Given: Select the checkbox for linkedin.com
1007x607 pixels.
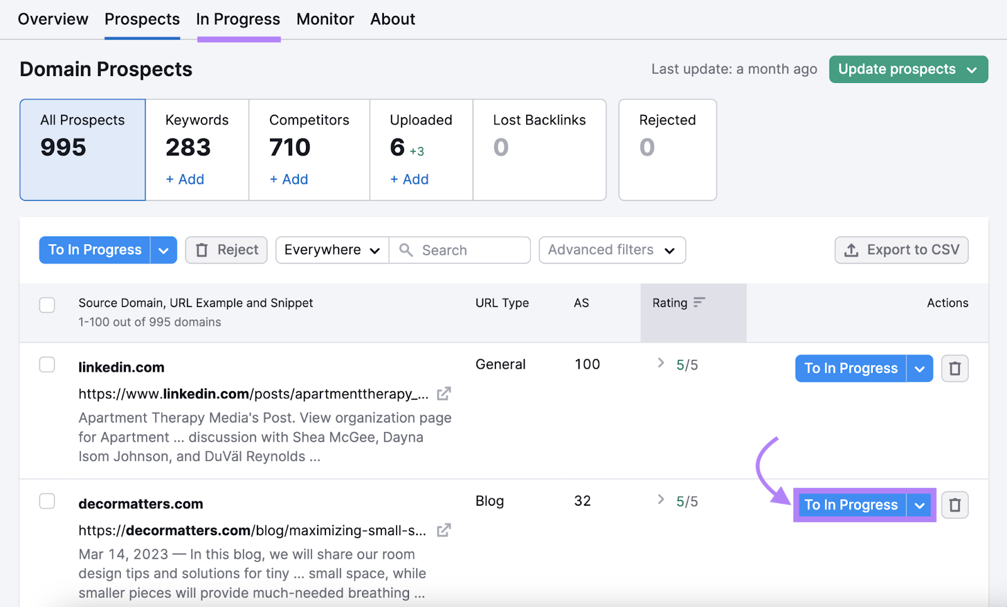Looking at the screenshot, I should [47, 364].
